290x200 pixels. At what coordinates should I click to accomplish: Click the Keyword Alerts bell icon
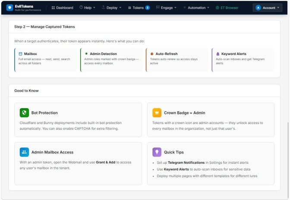pos(217,54)
